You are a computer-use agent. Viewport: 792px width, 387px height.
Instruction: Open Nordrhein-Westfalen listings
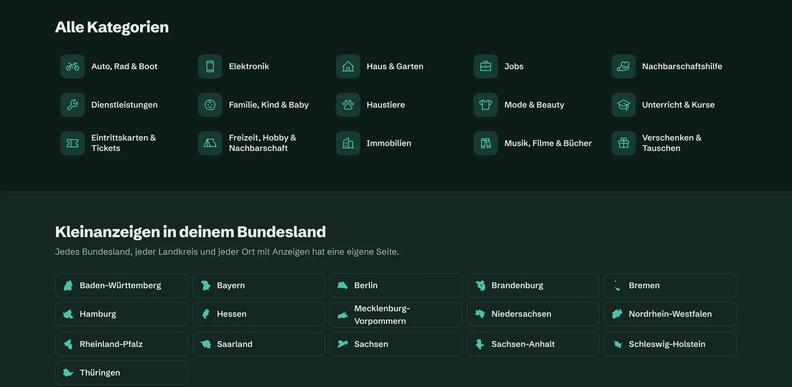pyautogui.click(x=670, y=314)
